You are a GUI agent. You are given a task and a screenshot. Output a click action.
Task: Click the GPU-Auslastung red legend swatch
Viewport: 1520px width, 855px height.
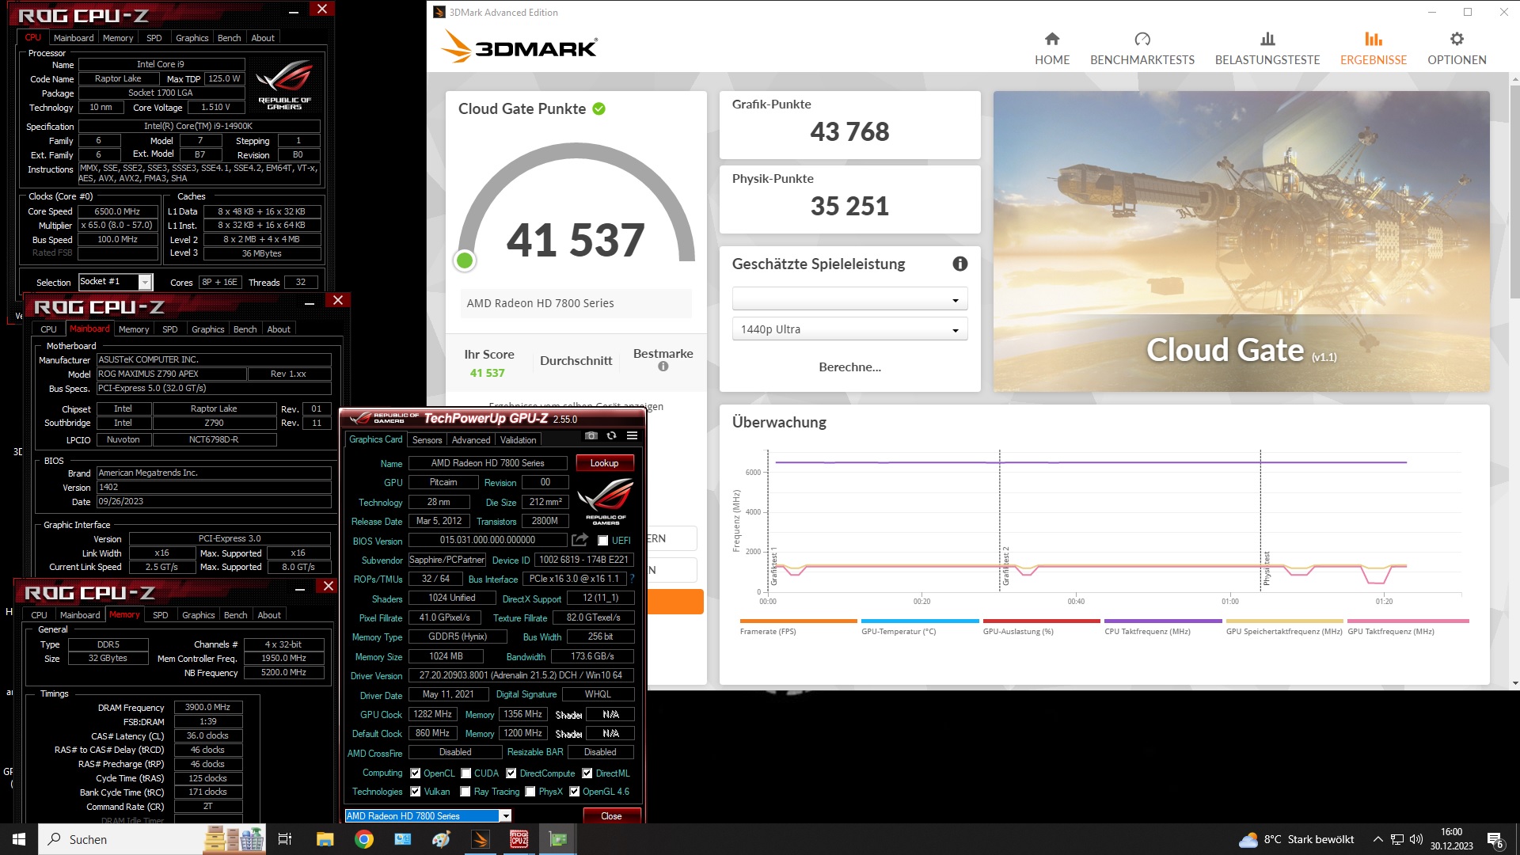(x=1042, y=621)
